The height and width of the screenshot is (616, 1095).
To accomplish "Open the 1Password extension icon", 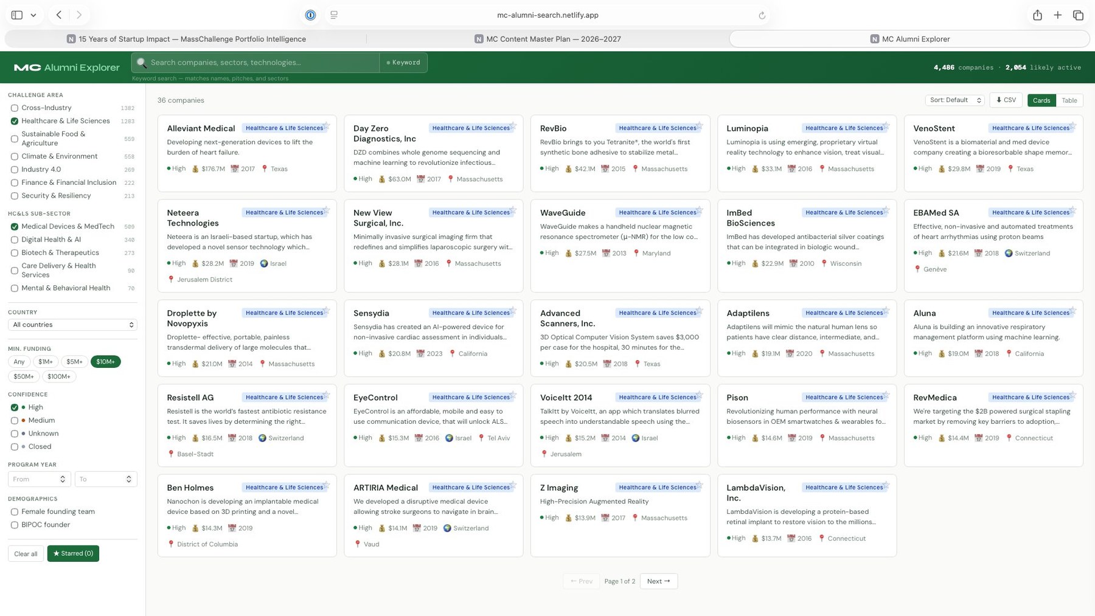I will tap(311, 15).
